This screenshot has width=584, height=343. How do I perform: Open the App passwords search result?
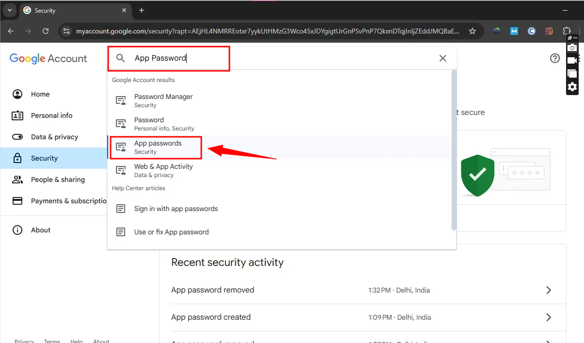click(279, 147)
